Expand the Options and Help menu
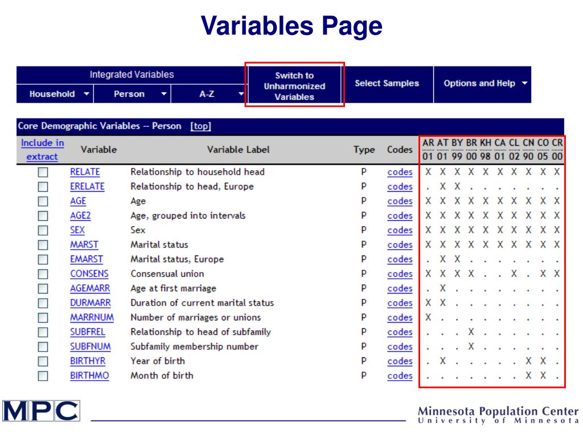This screenshot has width=583, height=437. 482,84
